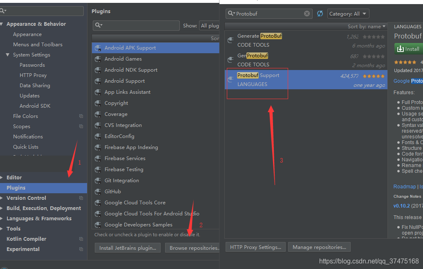The height and width of the screenshot is (269, 423).
Task: Open the Quick Lists settings page
Action: tap(26, 147)
